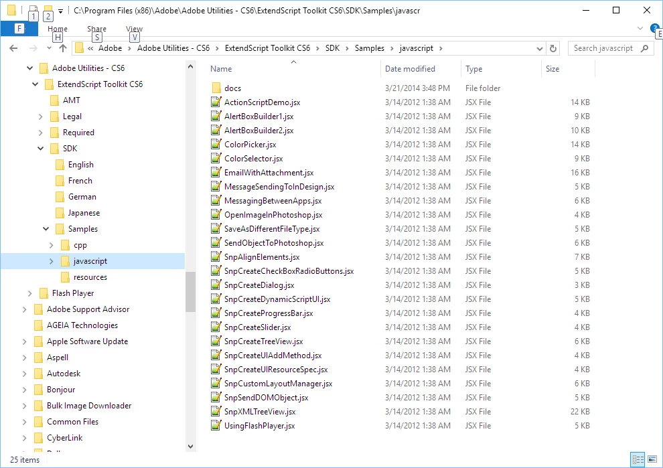The image size is (663, 468).
Task: Click the ActionScriptDemo.jsx file icon
Action: point(216,102)
